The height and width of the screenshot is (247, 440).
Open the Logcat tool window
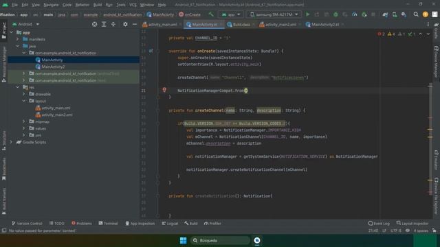(170, 223)
